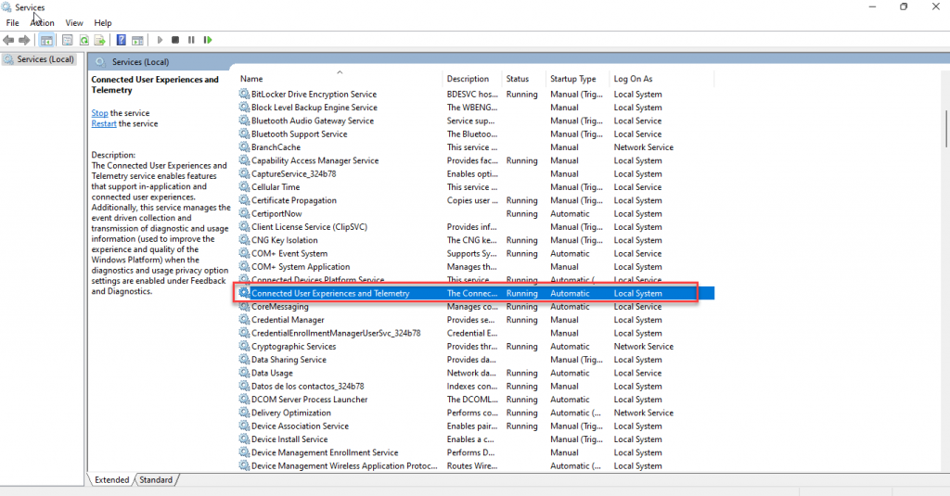This screenshot has width=950, height=496.
Task: Select the Connected User Experiences and Telemetry row
Action: coord(476,293)
